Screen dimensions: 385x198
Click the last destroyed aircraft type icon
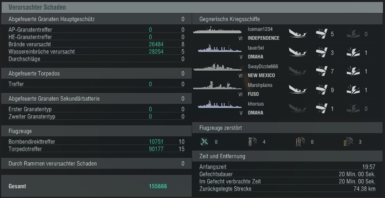[348, 142]
